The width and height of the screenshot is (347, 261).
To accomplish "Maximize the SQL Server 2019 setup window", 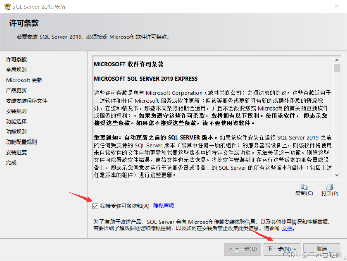I will [316, 7].
